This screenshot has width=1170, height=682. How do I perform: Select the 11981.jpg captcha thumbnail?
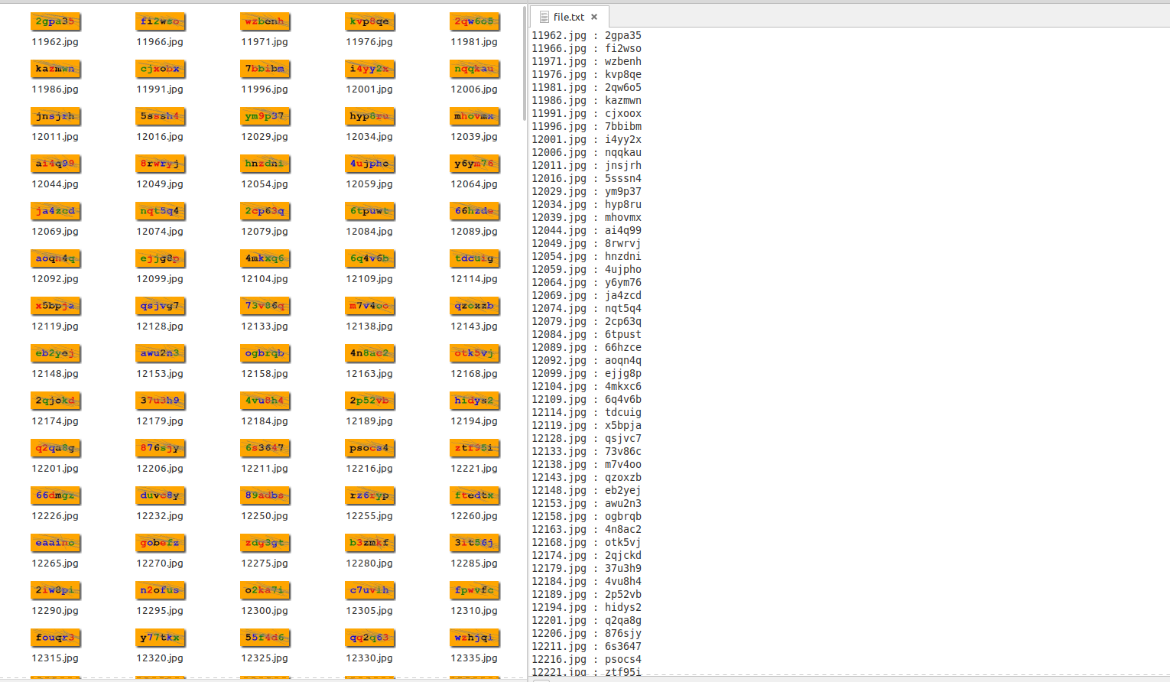pyautogui.click(x=474, y=22)
